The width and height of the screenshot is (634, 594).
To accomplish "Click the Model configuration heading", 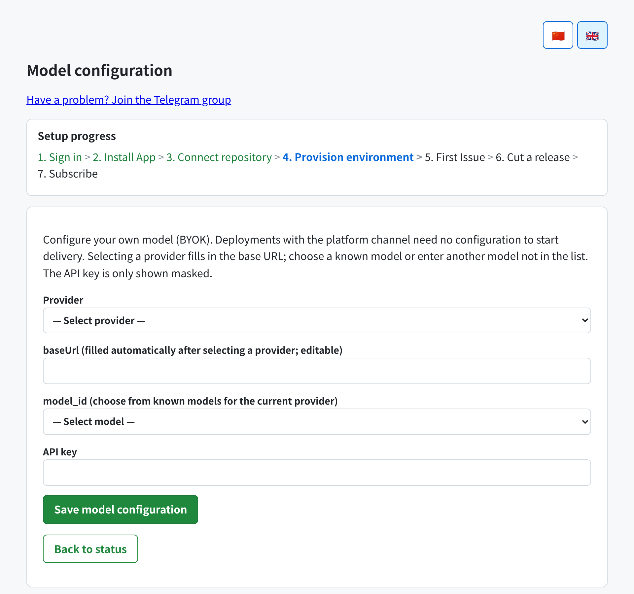I will [x=99, y=70].
